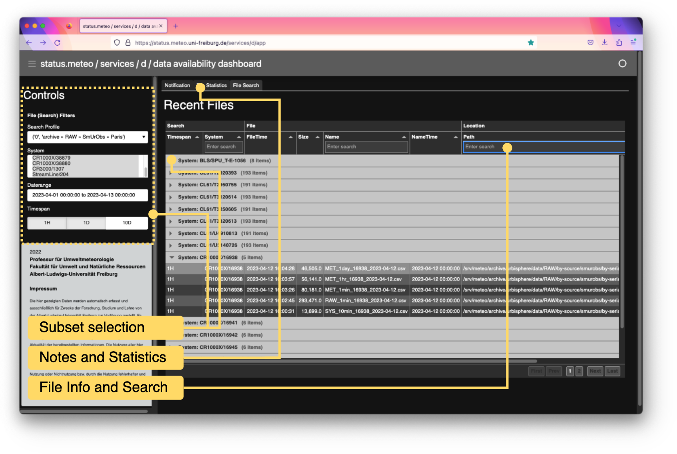Select the 10D timespan option
The height and width of the screenshot is (454, 677).
coord(127,223)
